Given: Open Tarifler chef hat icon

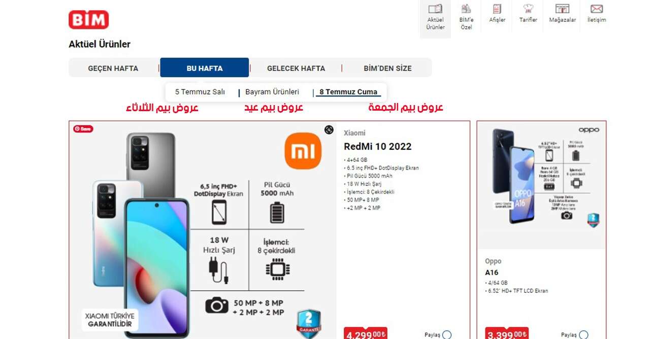Looking at the screenshot, I should [x=528, y=9].
